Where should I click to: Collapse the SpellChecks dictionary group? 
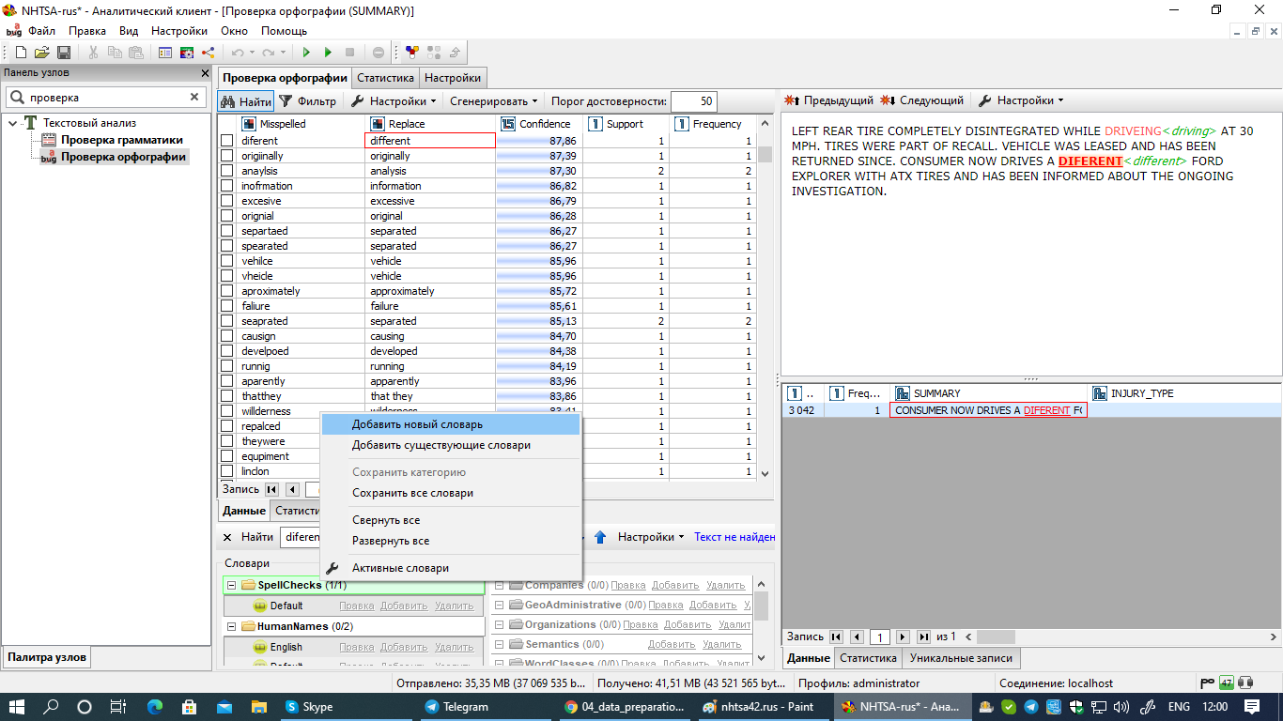click(231, 585)
